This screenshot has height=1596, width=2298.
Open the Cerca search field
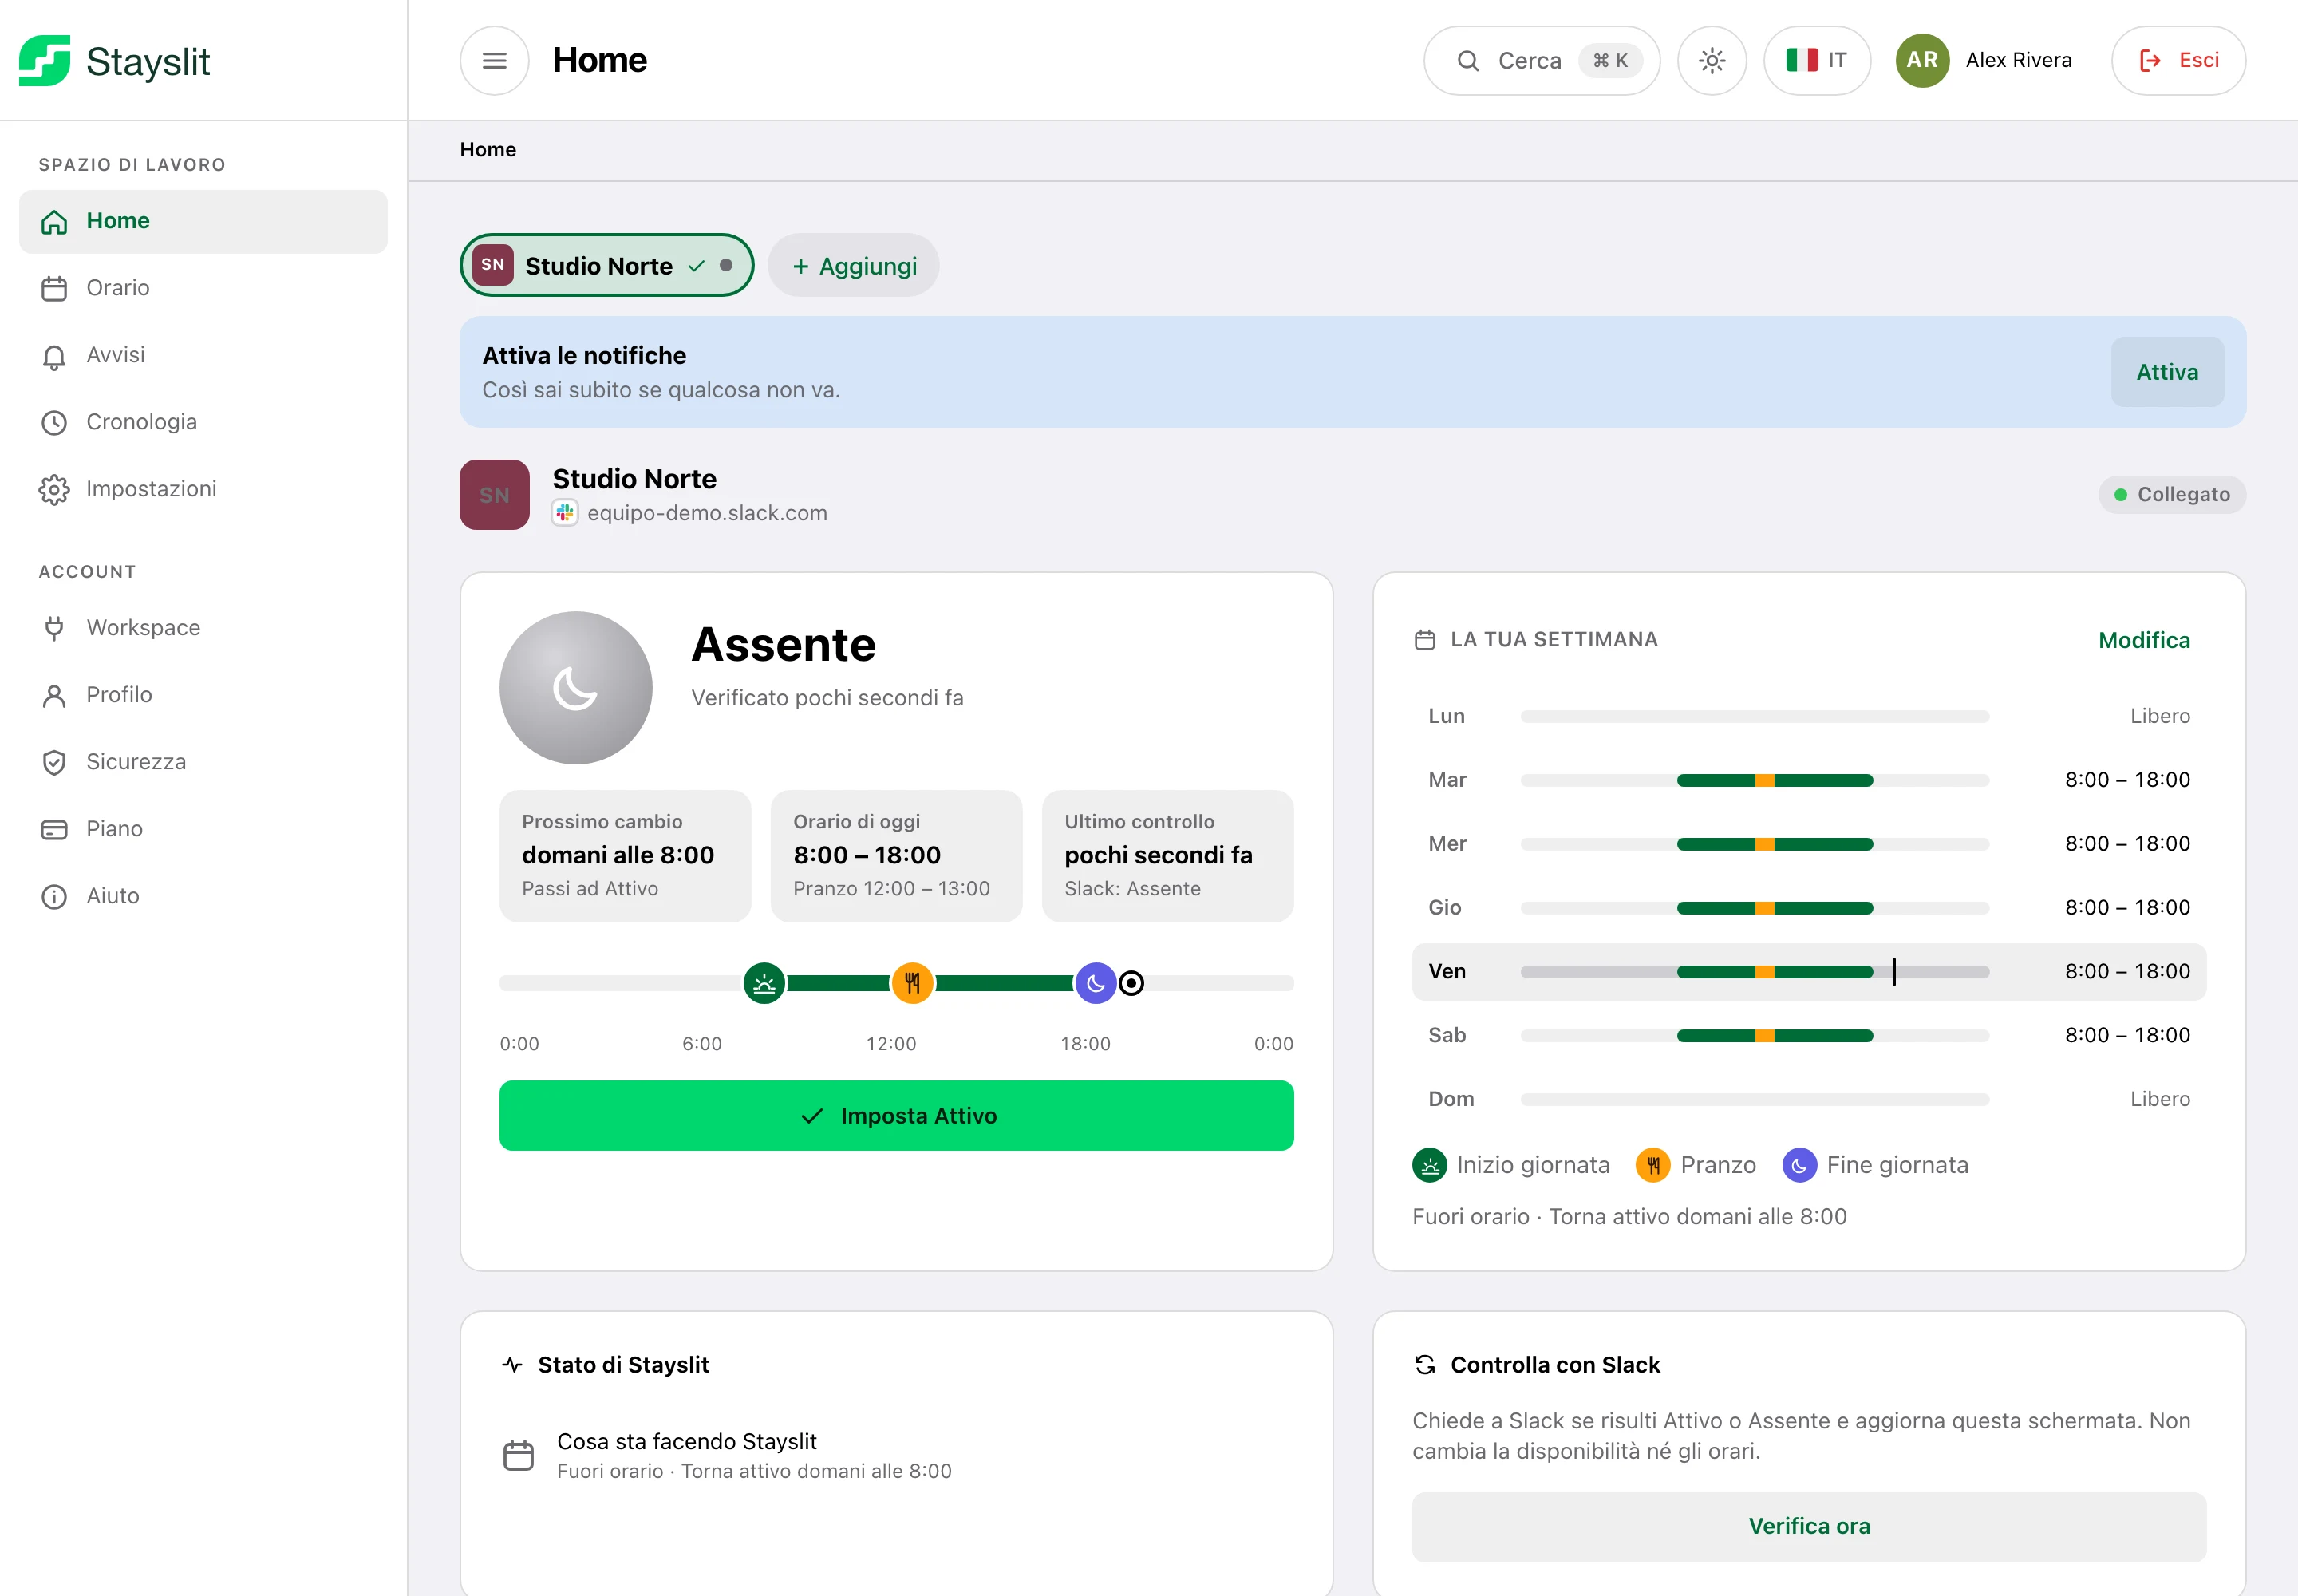pos(1541,61)
